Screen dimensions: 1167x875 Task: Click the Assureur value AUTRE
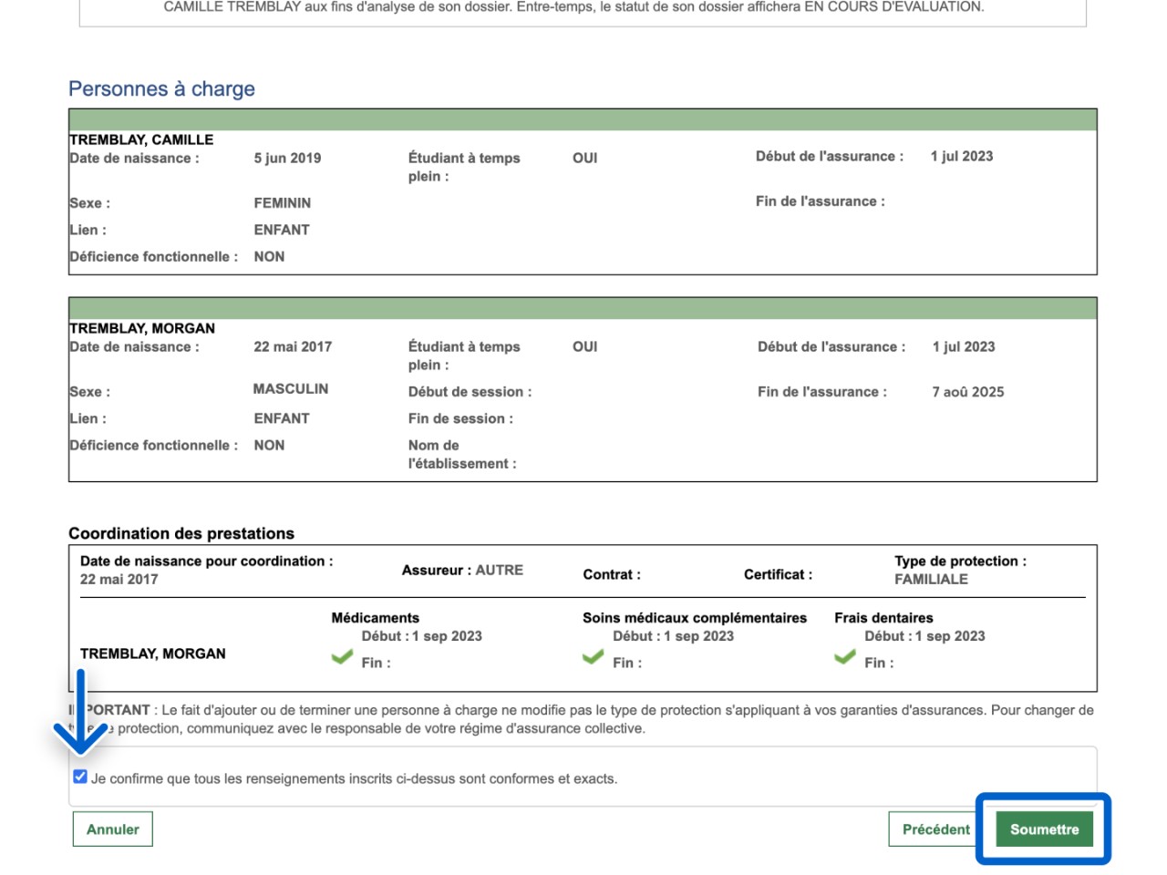(x=499, y=570)
